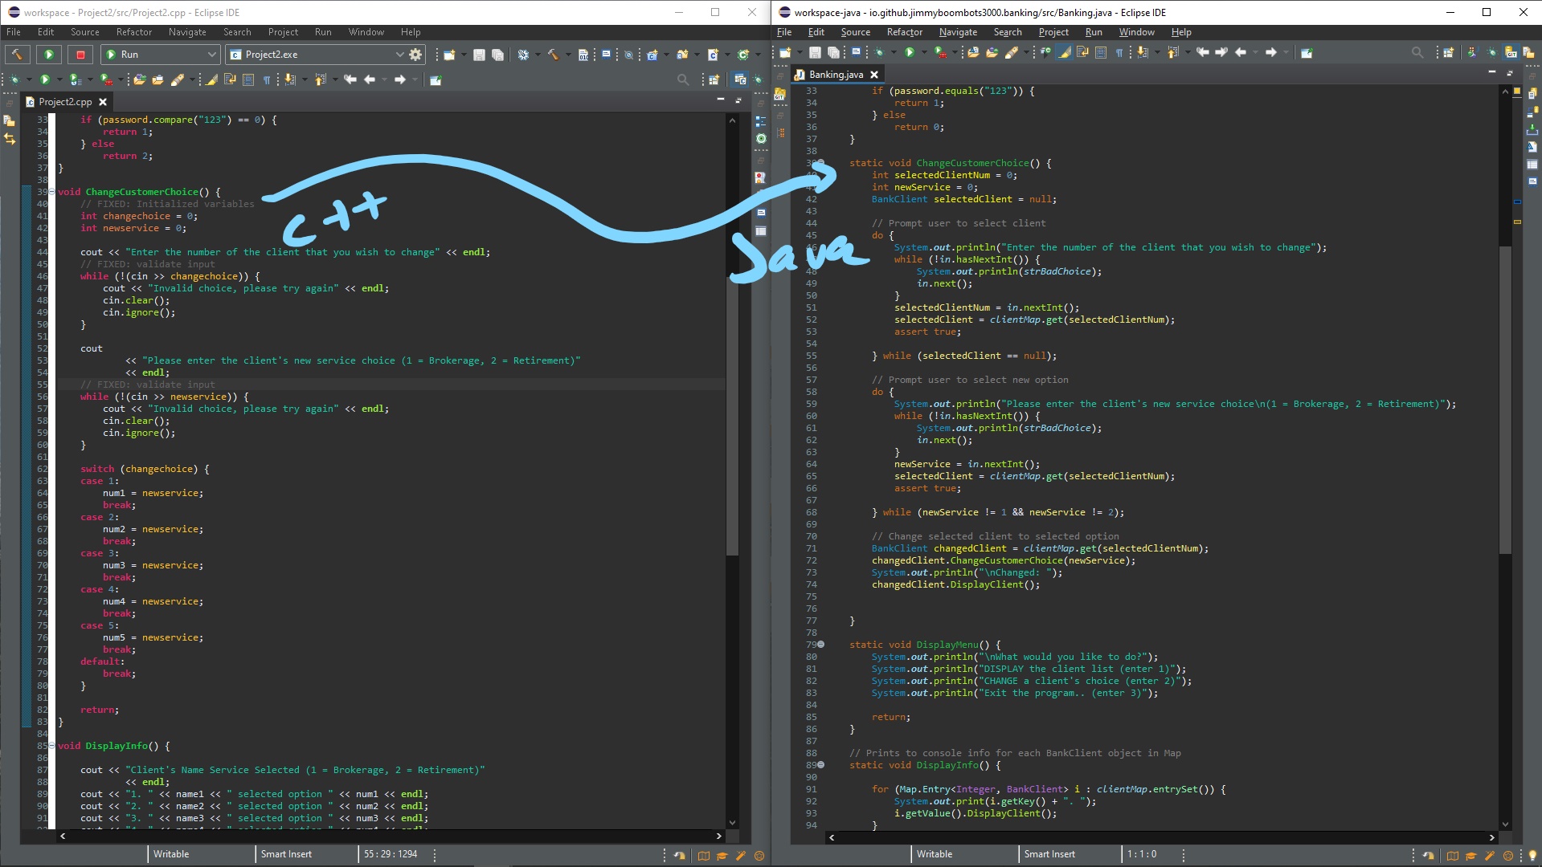This screenshot has width=1542, height=867.
Task: Click the Open Perspective icon in the Java window
Action: point(1448,53)
